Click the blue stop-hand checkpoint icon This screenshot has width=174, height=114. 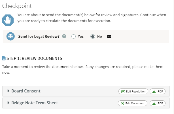pos(8,20)
